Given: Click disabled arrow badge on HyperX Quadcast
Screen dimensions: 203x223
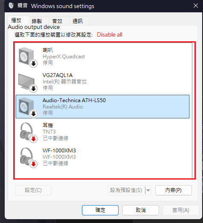Looking at the screenshot, I should pos(34,63).
